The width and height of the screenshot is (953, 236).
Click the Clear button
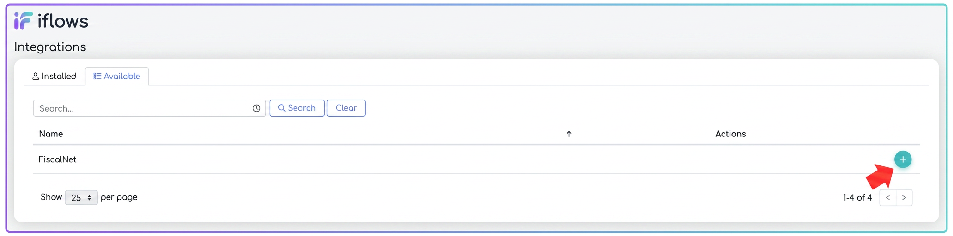pos(346,108)
